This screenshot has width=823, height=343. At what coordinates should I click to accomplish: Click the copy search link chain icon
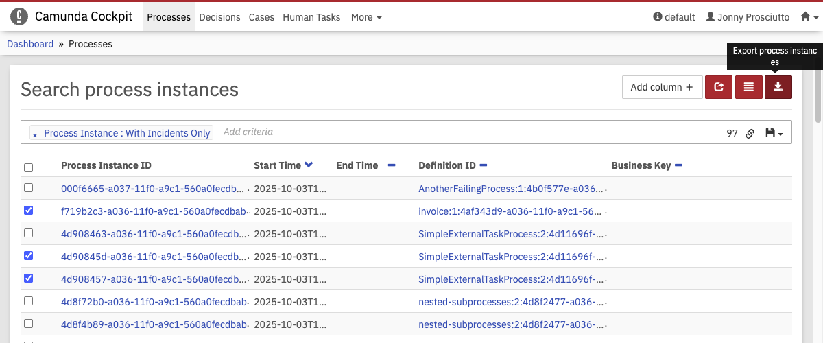pos(750,133)
